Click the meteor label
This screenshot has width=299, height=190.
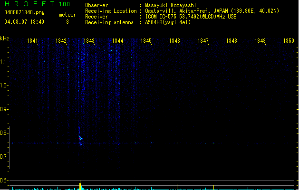[68, 15]
